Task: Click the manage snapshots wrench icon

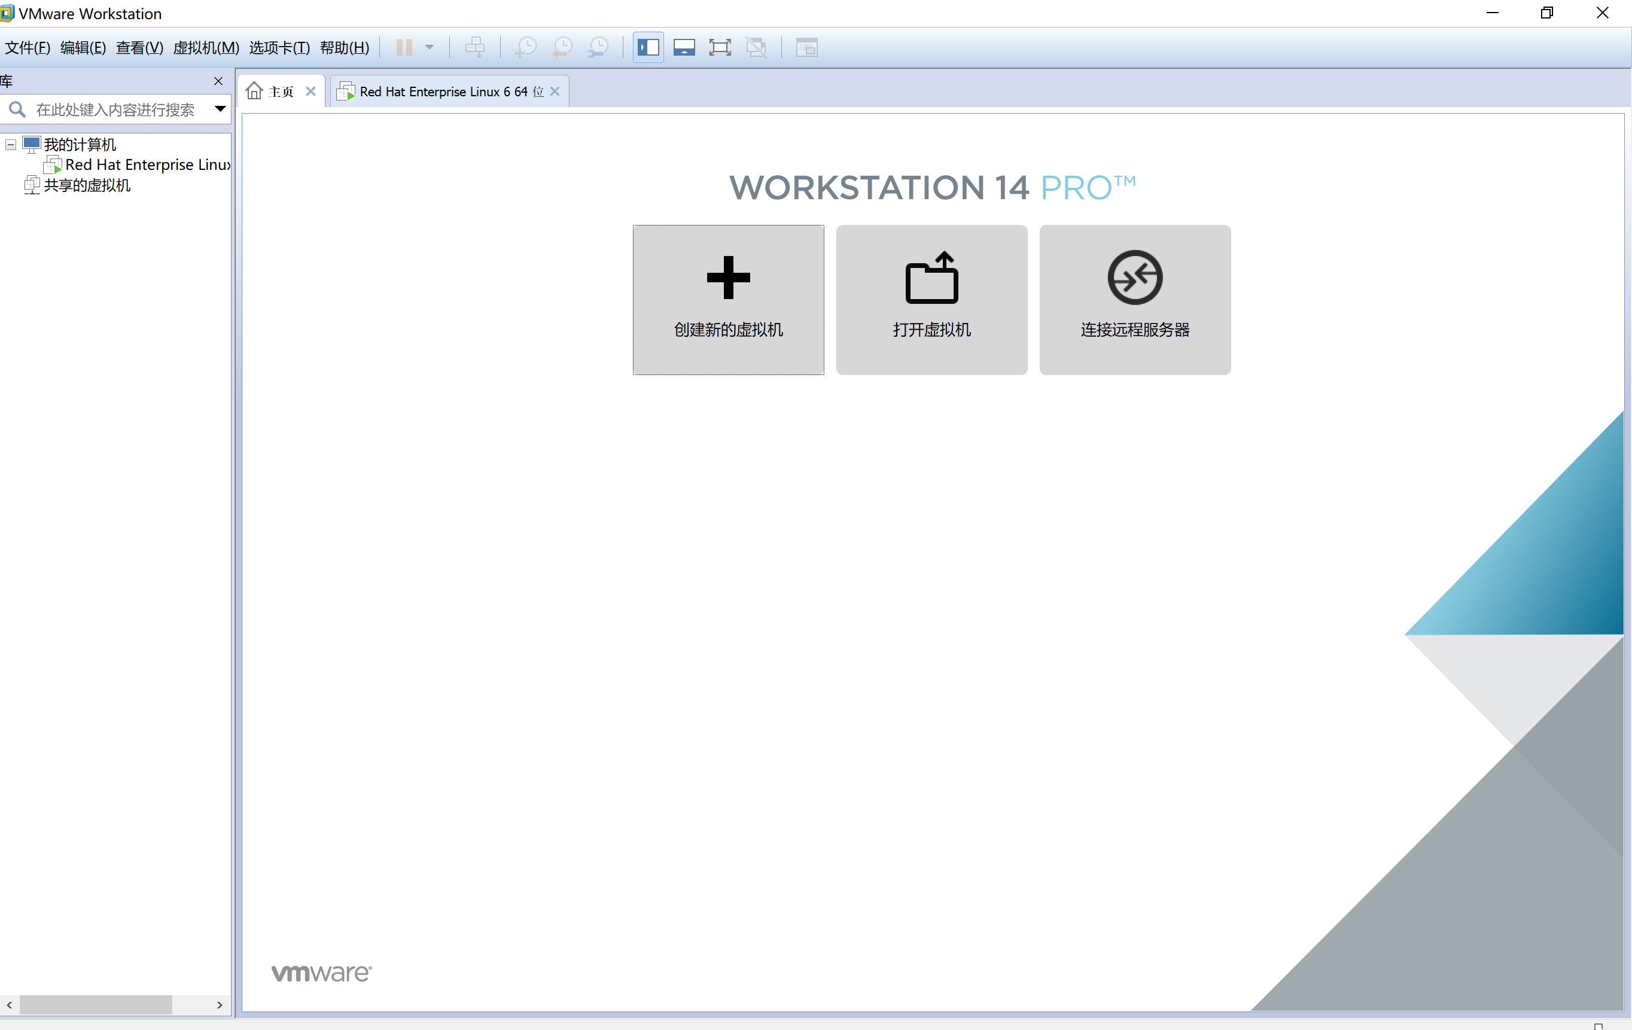Action: (598, 47)
